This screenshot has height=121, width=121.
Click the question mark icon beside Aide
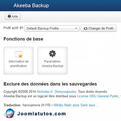pyautogui.click(x=9, y=16)
